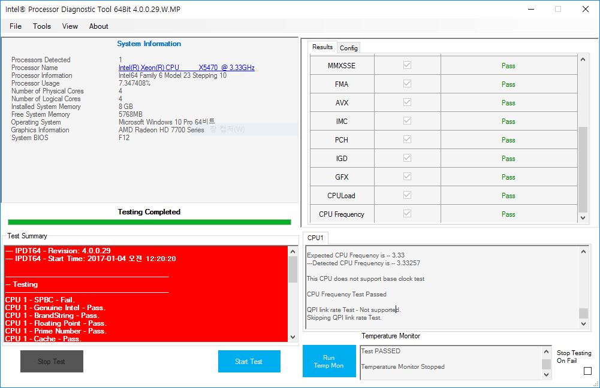
Task: Click down arrow of Test Summary scrollbar
Action: pyautogui.click(x=293, y=337)
